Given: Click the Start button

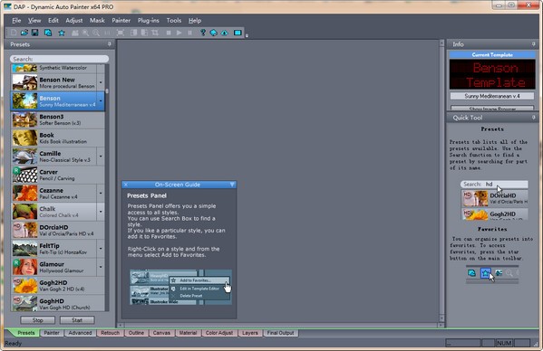Looking at the screenshot, I should pos(77,320).
